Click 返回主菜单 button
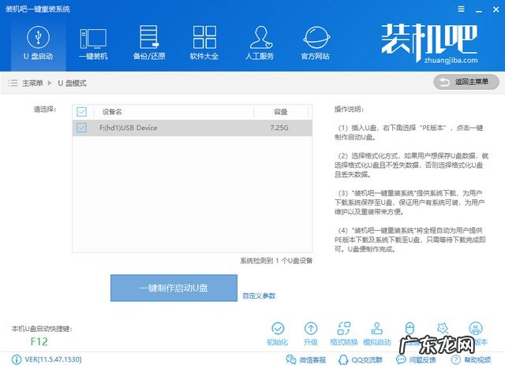This screenshot has height=368, width=505. click(466, 82)
